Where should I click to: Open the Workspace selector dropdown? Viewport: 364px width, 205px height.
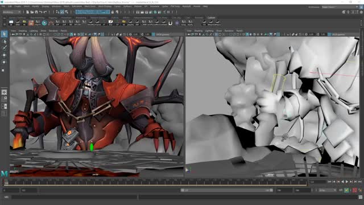(x=340, y=7)
